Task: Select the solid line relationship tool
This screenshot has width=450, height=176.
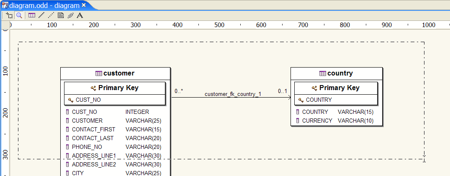Action: 41,15
